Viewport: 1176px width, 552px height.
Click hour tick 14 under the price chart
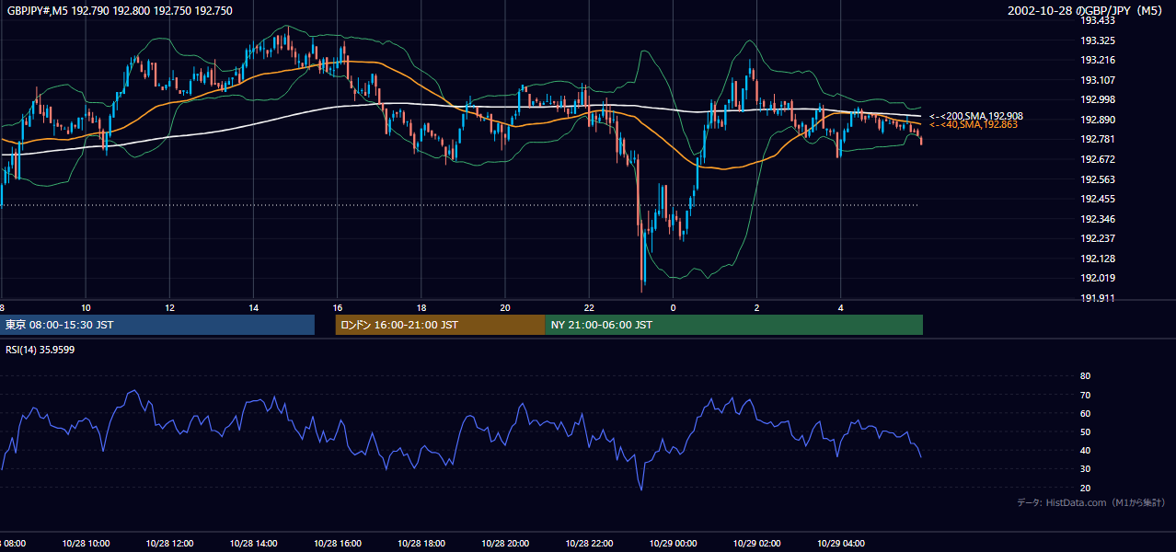[253, 307]
